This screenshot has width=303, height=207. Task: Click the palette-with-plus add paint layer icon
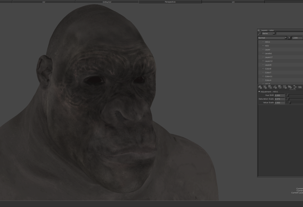coord(260,87)
